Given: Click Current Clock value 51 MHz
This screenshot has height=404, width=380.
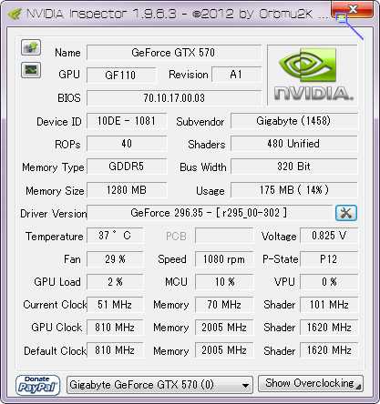Looking at the screenshot, I should (115, 305).
